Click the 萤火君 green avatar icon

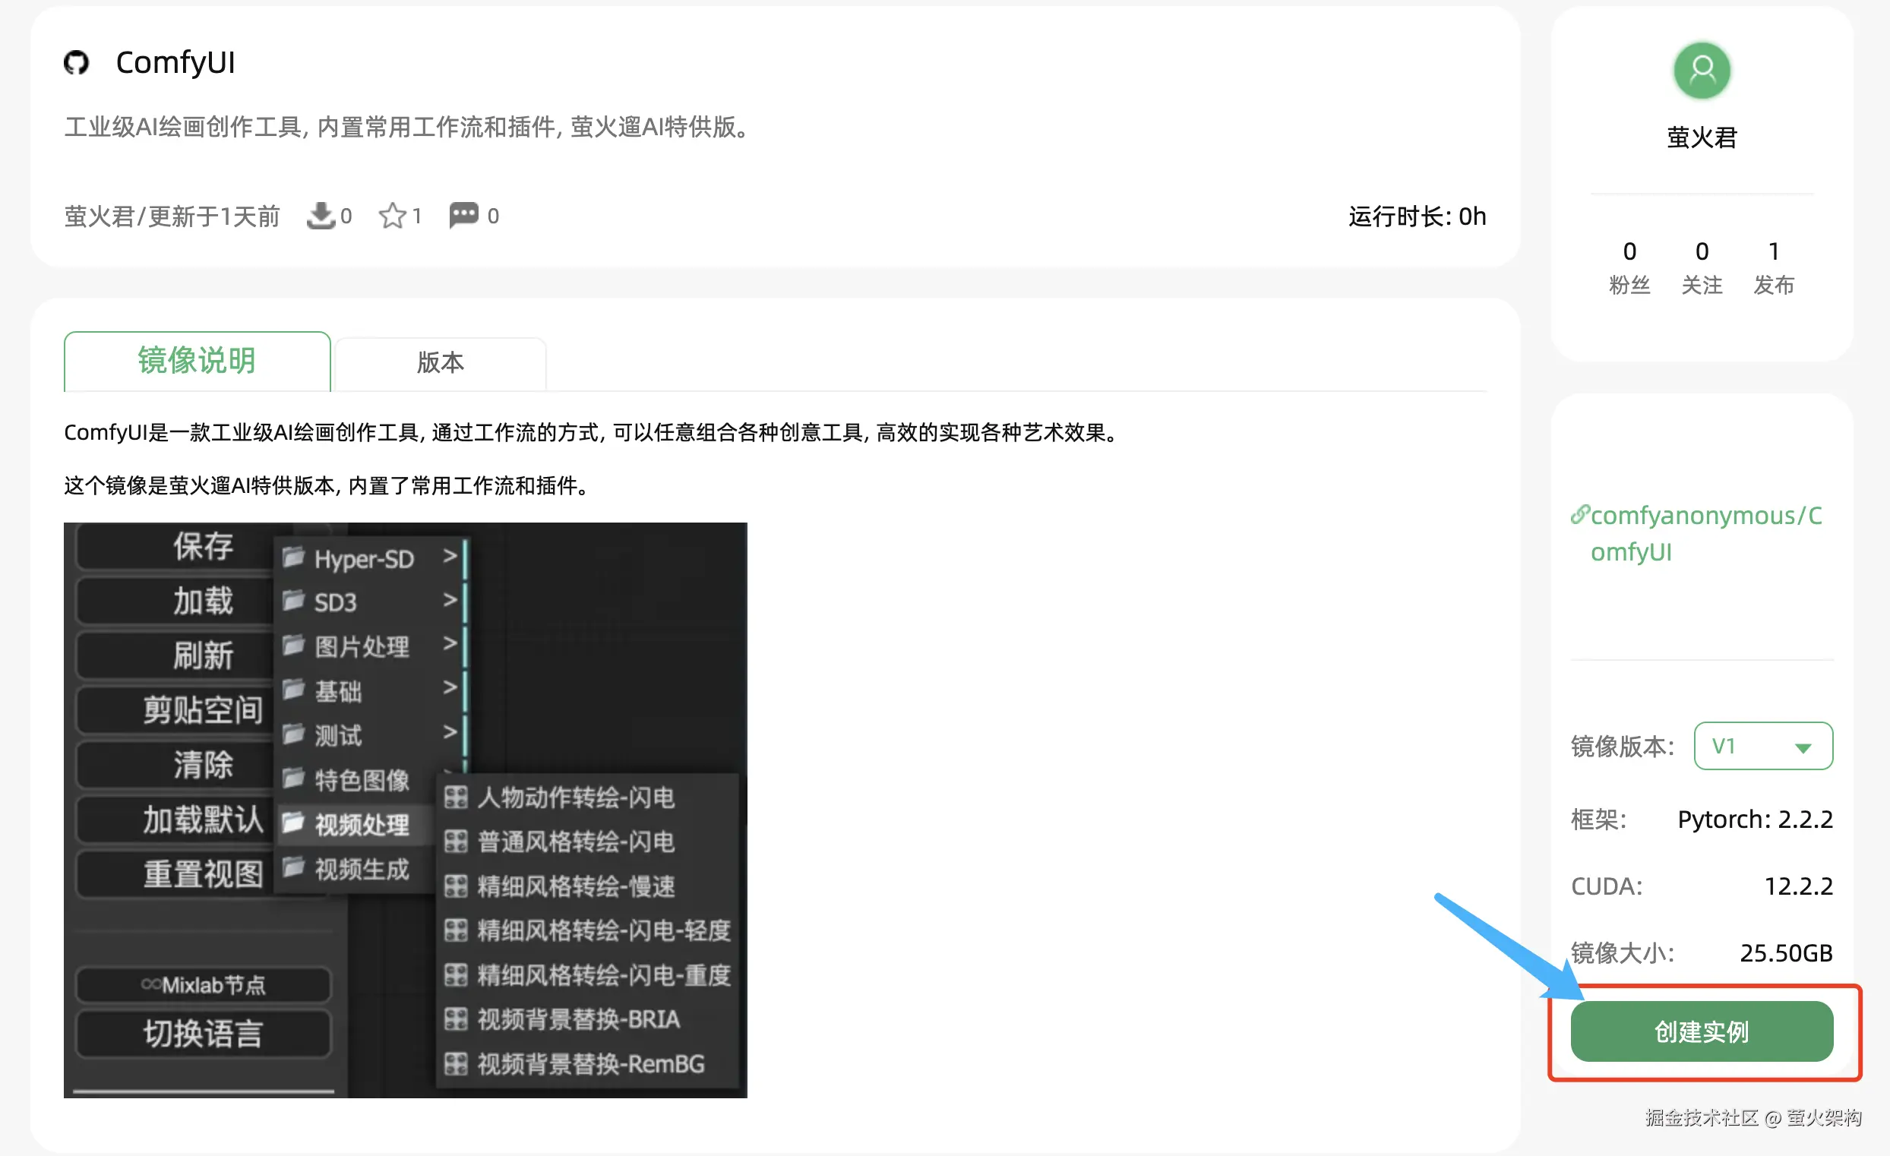(x=1702, y=71)
